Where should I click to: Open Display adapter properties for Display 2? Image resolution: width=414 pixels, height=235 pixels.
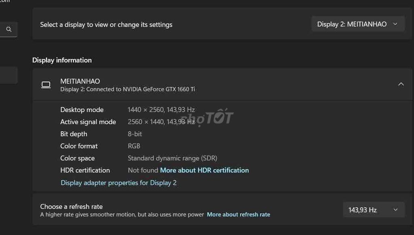pyautogui.click(x=118, y=183)
